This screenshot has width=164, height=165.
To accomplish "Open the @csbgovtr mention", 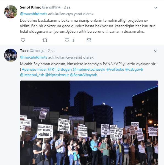I will [x=134, y=70].
